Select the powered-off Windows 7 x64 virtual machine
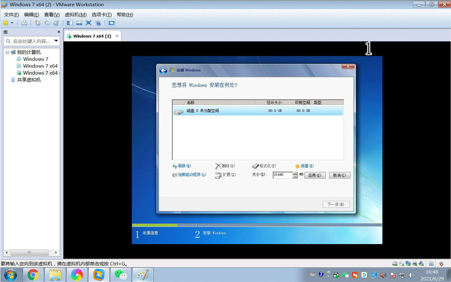Viewport: 451px width, 282px height. click(40, 66)
